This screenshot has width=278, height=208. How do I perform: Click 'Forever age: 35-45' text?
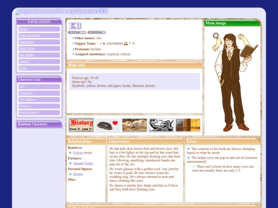[85, 78]
